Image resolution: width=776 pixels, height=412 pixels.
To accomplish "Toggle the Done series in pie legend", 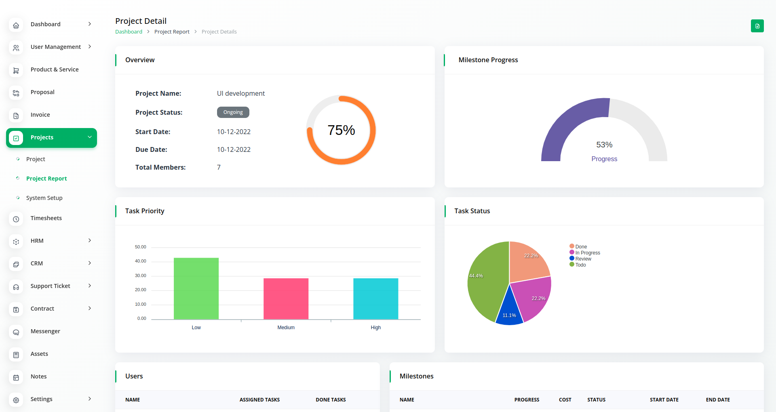I will [581, 246].
